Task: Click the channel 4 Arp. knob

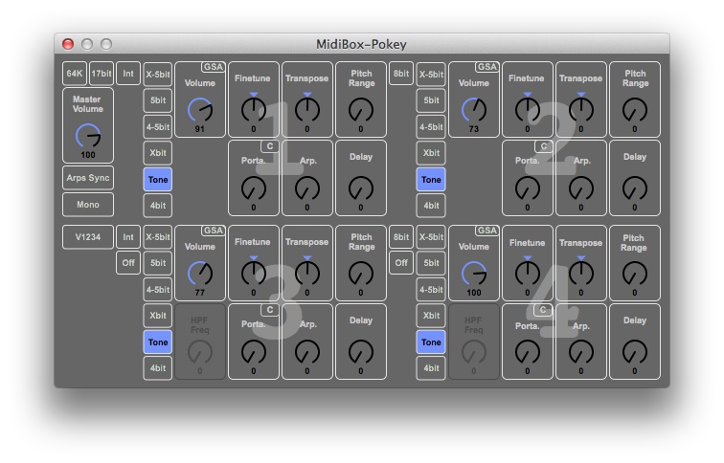Action: (580, 351)
